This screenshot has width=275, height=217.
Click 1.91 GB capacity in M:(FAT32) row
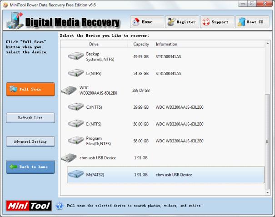pos(140,175)
